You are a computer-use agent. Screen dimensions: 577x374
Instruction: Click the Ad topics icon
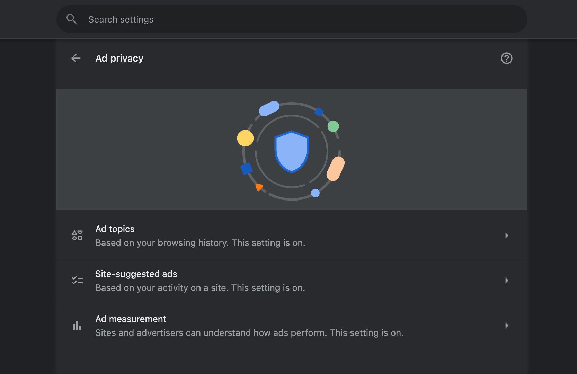tap(77, 235)
